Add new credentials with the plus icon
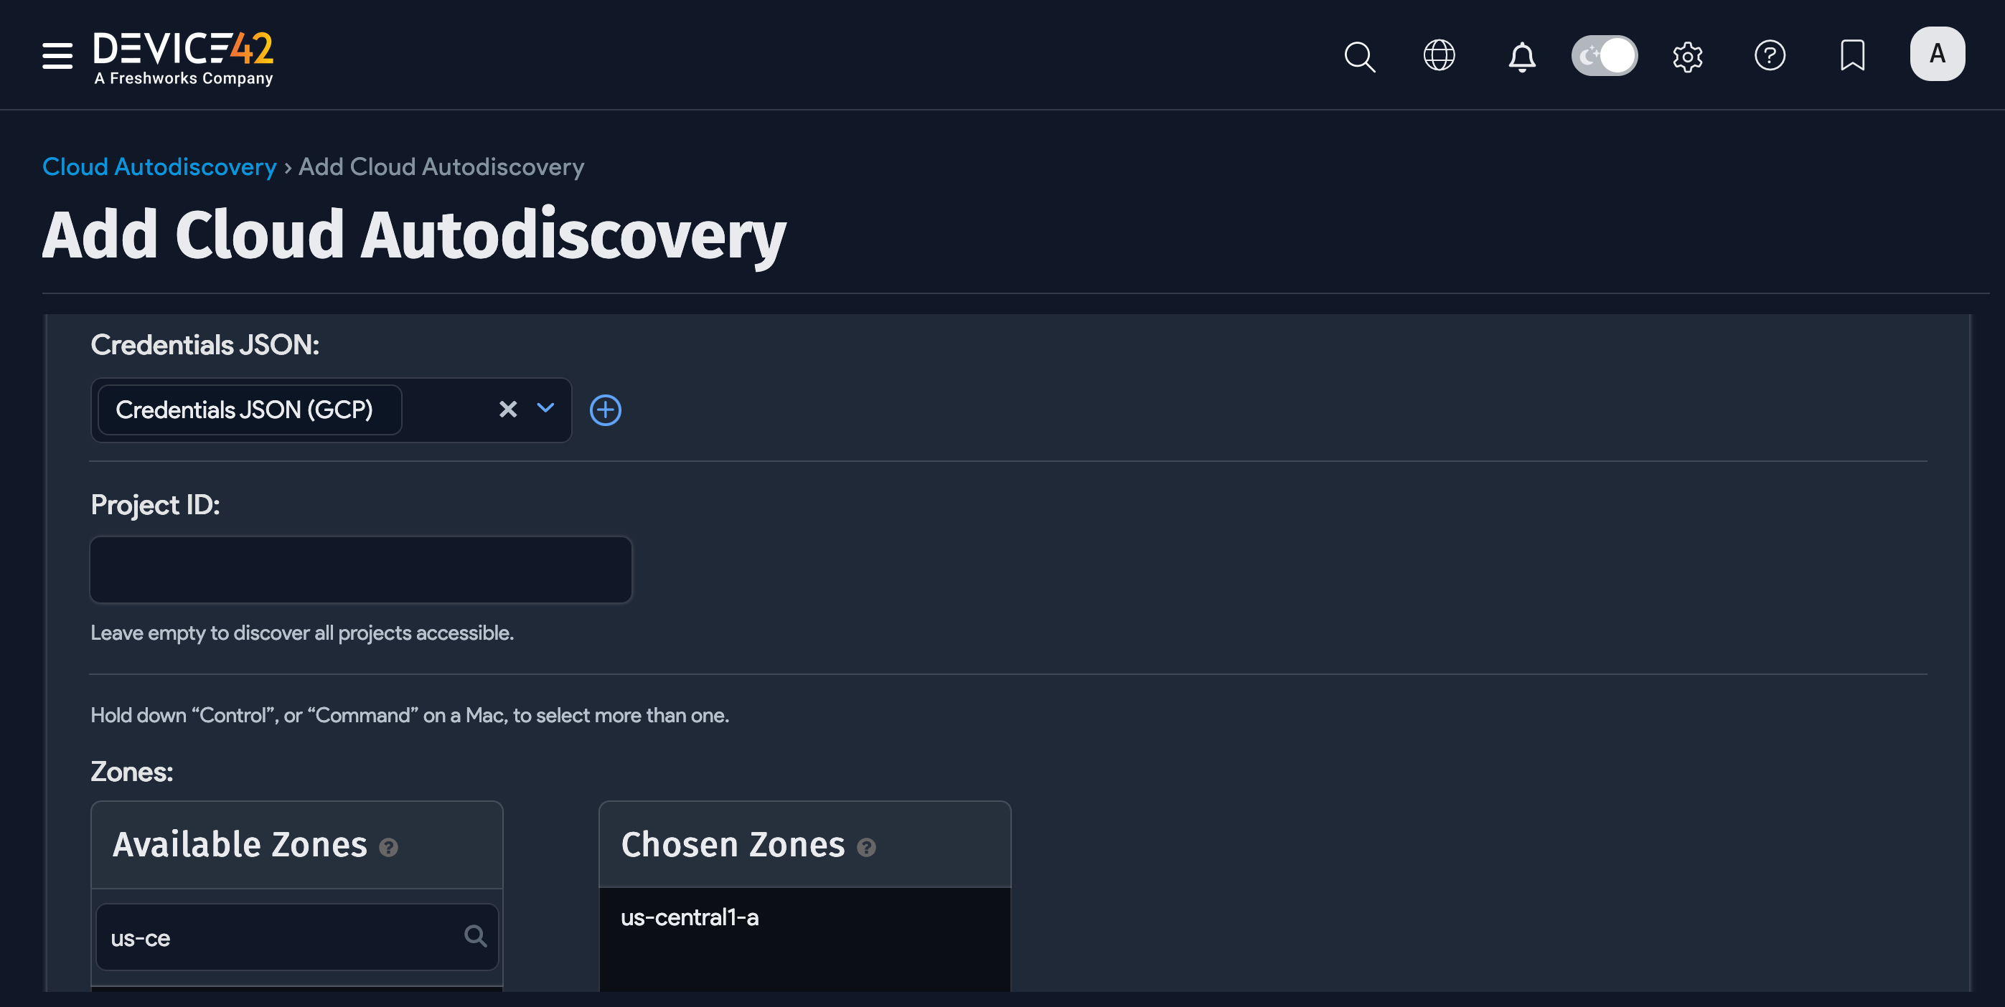Viewport: 2005px width, 1007px height. 606,410
